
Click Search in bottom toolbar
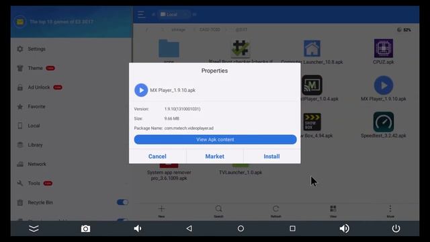click(218, 211)
